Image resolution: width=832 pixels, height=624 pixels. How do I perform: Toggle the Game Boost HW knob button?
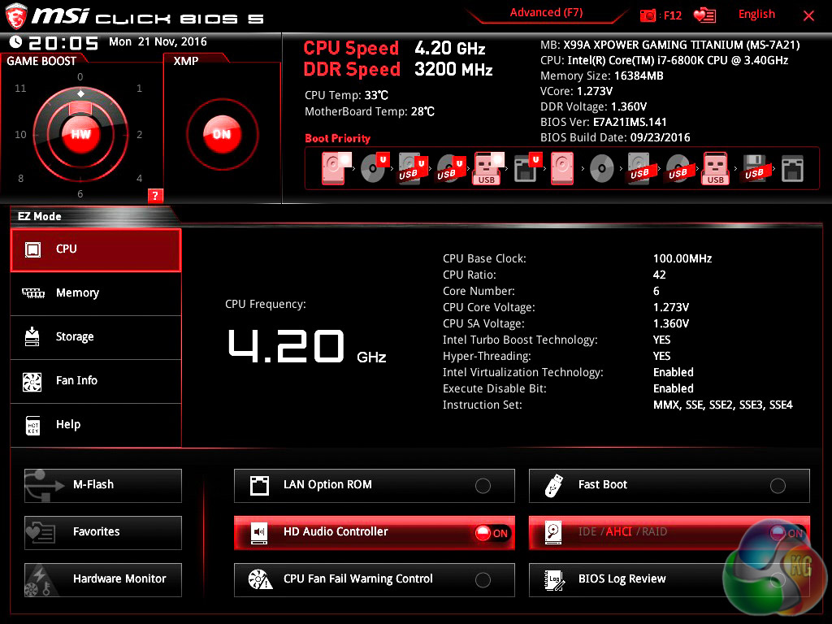[x=80, y=134]
